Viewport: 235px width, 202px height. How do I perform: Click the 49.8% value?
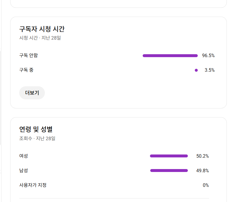coord(202,171)
